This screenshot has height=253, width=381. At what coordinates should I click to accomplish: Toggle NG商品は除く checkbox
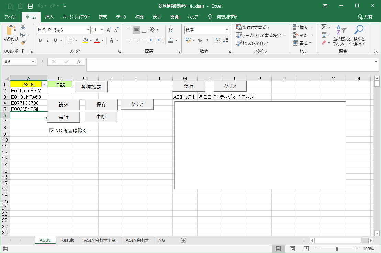[x=52, y=130]
